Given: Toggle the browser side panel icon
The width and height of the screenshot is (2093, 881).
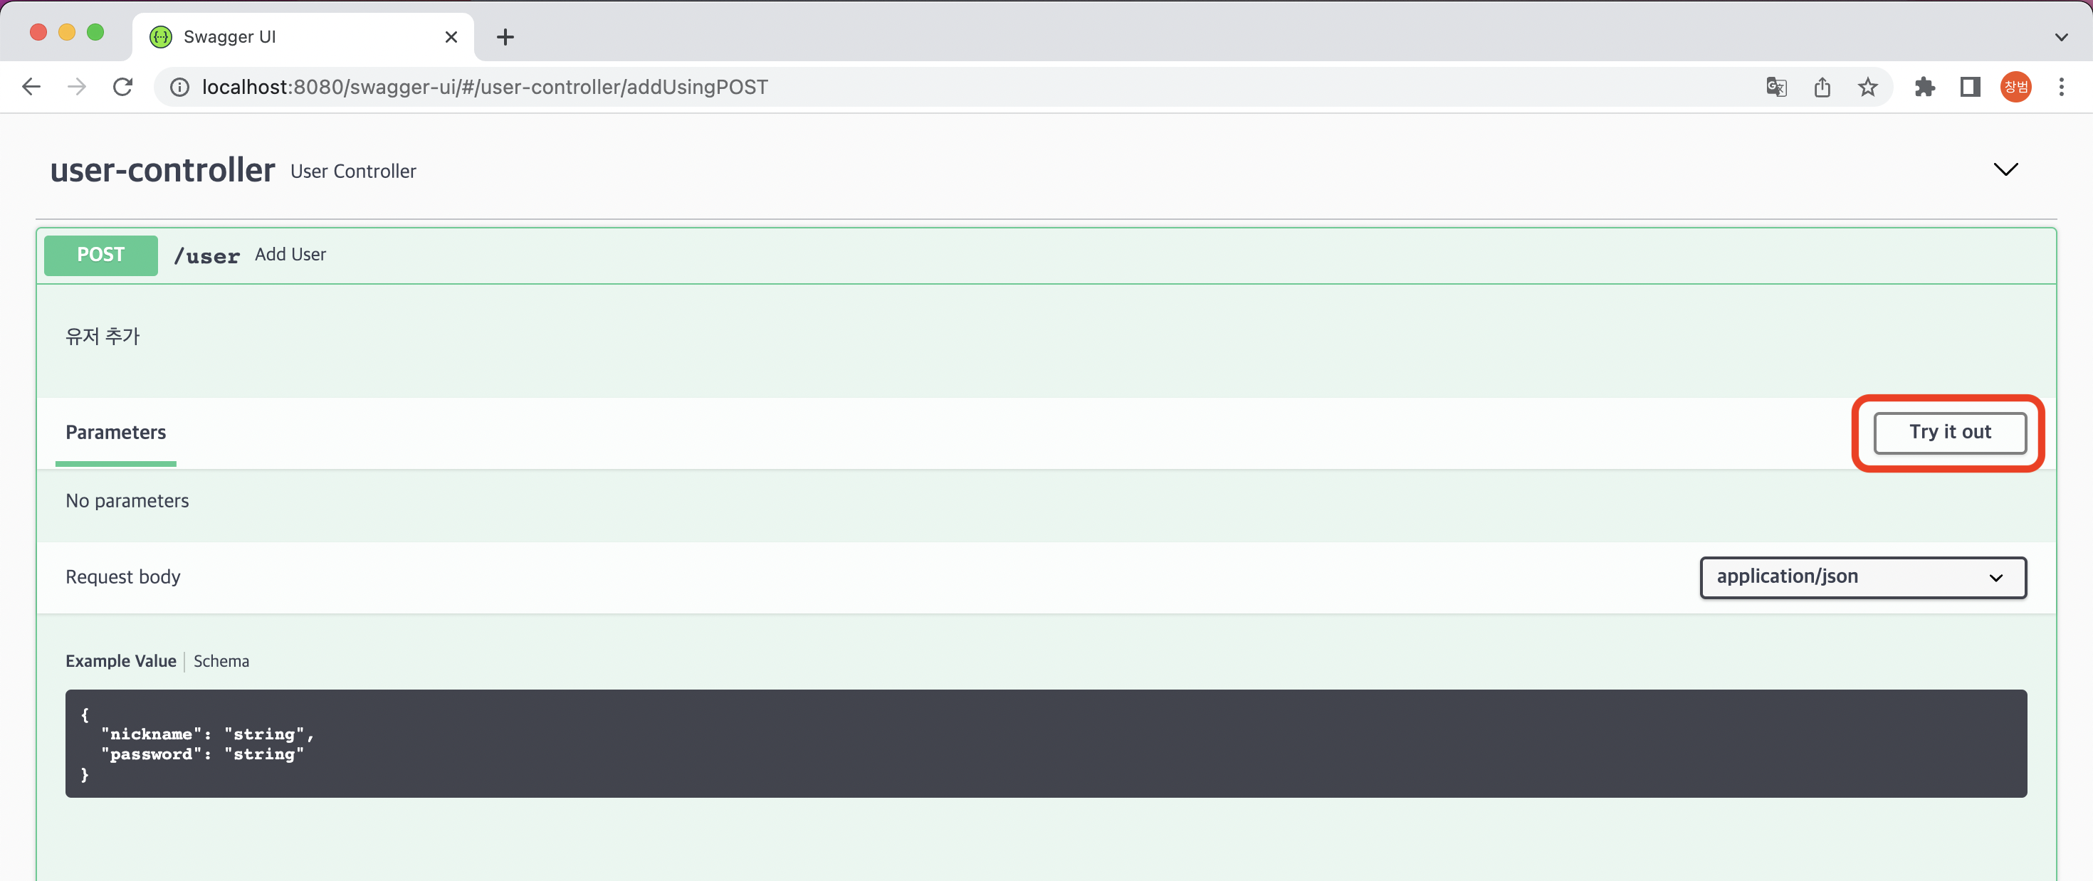Looking at the screenshot, I should tap(1970, 87).
